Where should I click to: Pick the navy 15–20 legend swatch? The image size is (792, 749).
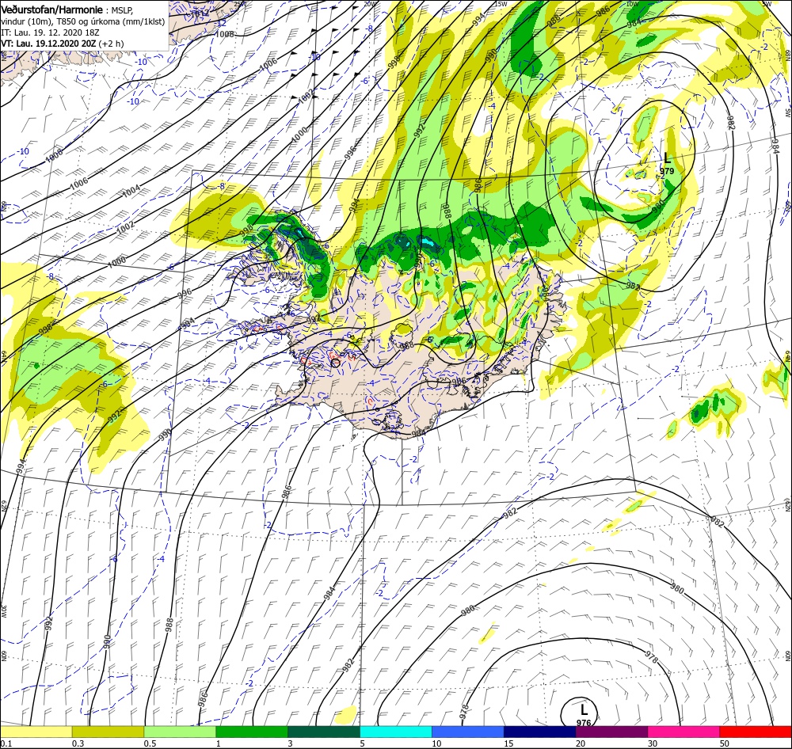click(540, 732)
